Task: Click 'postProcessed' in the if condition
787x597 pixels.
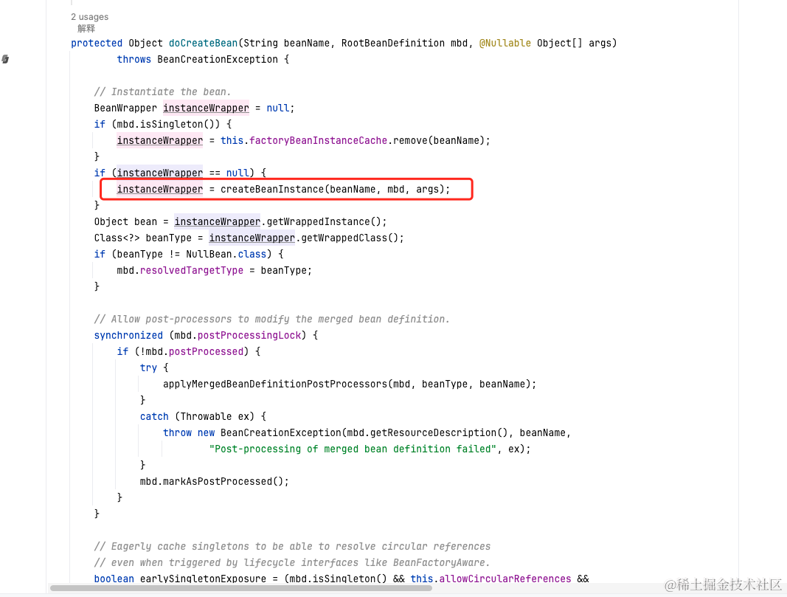Action: click(206, 351)
